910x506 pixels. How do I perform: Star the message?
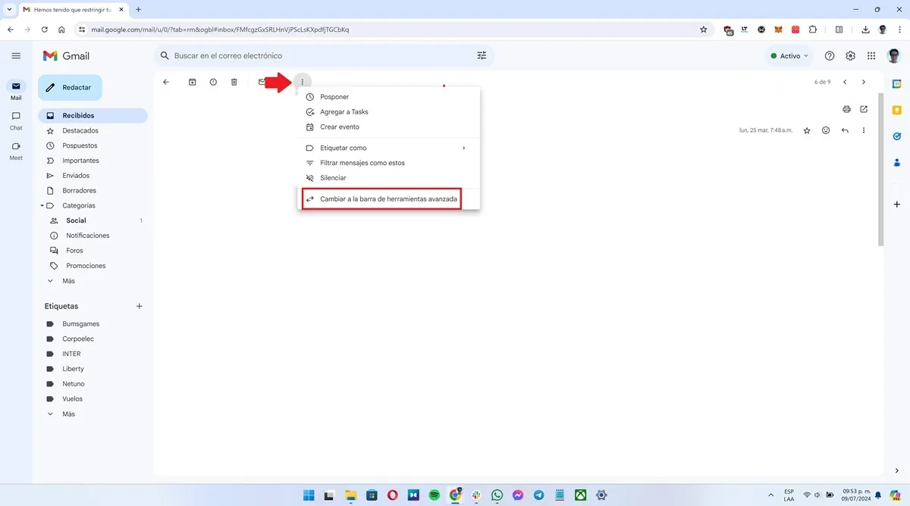[x=806, y=130]
